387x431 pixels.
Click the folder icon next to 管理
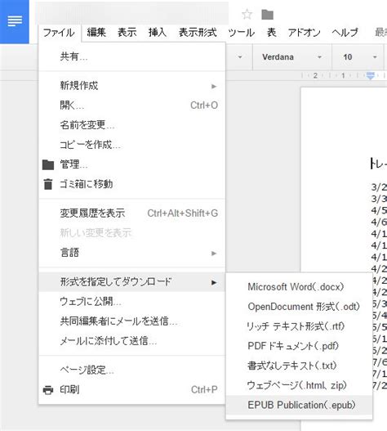pos(48,164)
